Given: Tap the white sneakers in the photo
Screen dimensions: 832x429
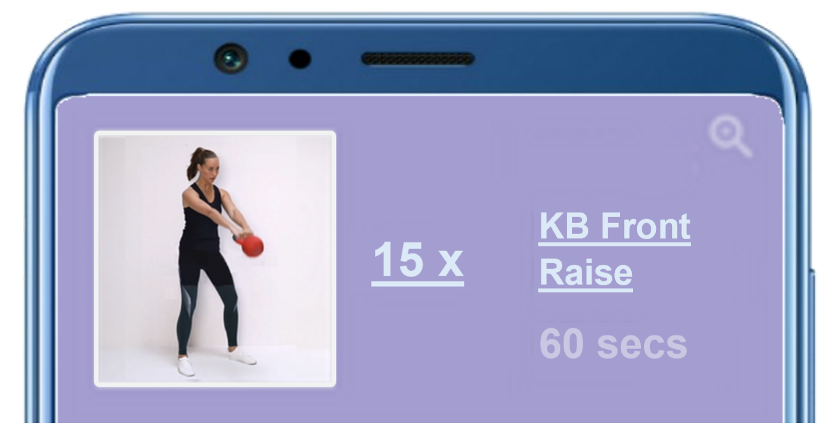Looking at the screenshot, I should 216,362.
